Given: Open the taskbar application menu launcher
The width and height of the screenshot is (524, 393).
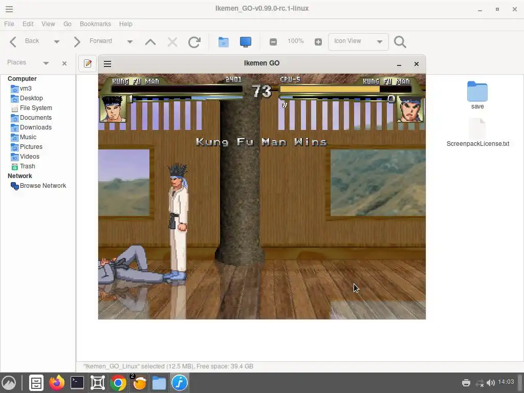Looking at the screenshot, I should 9,383.
